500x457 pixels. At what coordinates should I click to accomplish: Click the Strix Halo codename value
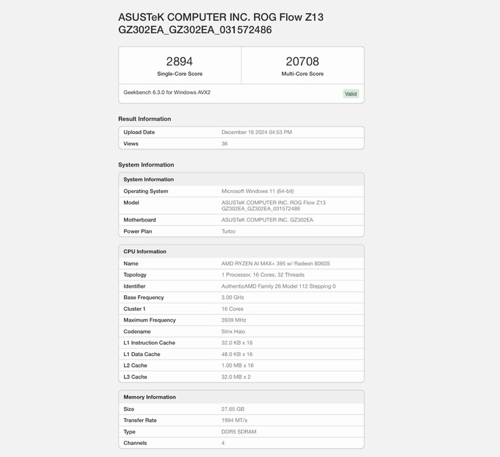coord(233,332)
